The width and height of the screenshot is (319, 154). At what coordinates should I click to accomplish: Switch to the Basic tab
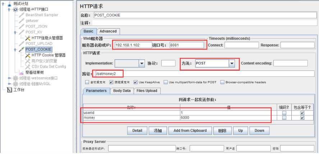pyautogui.click(x=89, y=31)
